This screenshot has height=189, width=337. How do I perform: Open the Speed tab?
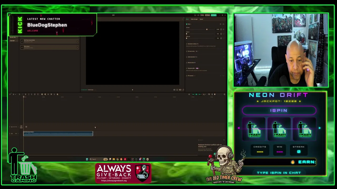coord(201,19)
